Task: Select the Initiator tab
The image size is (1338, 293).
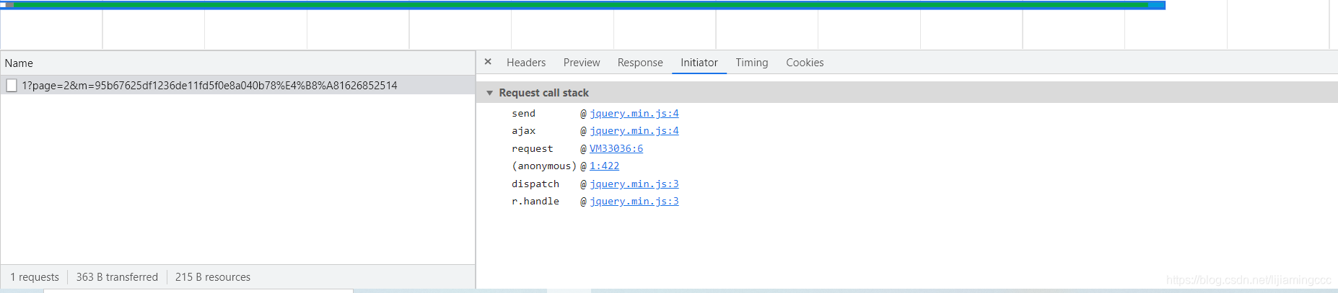Action: [x=699, y=63]
